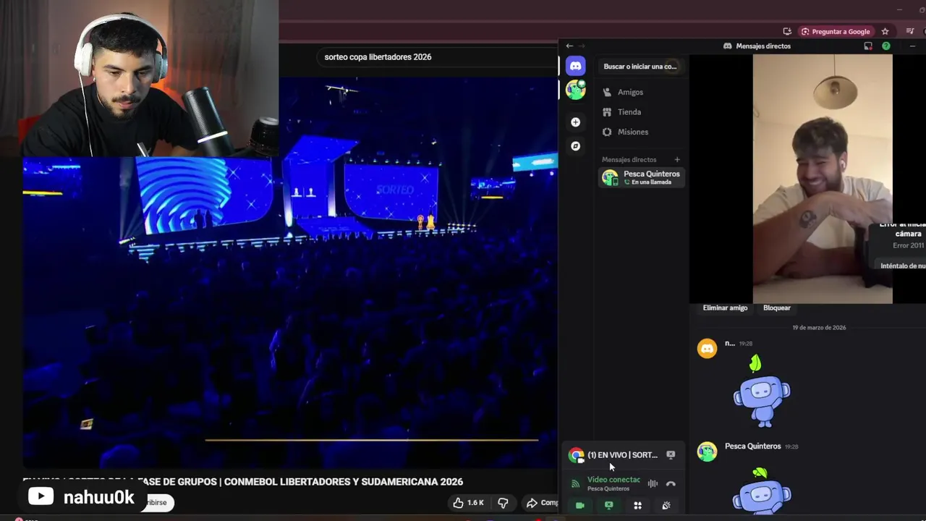Open the soundboard party icon
The image size is (926, 521).
click(666, 506)
